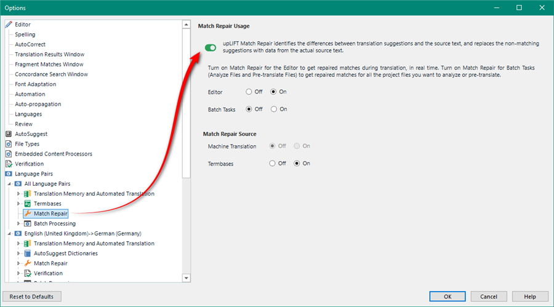Viewport: 554px width, 307px height.
Task: Click the tree scrollbar up arrow
Action: tap(186, 25)
